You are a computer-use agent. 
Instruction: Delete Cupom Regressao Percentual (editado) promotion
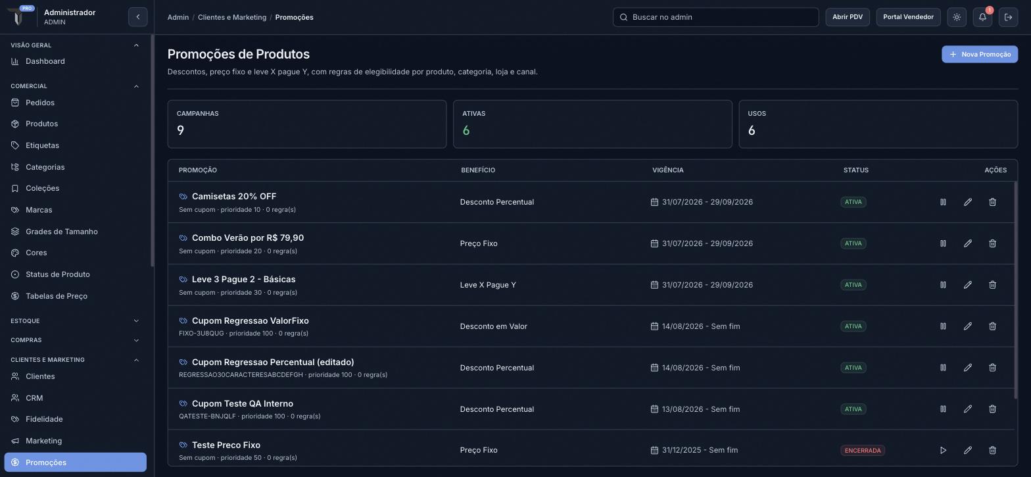(993, 368)
